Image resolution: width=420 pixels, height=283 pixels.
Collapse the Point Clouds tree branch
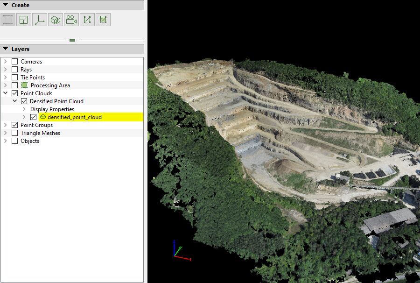click(5, 93)
